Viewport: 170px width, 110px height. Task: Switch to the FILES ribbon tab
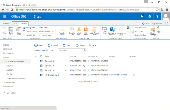(x=15, y=24)
